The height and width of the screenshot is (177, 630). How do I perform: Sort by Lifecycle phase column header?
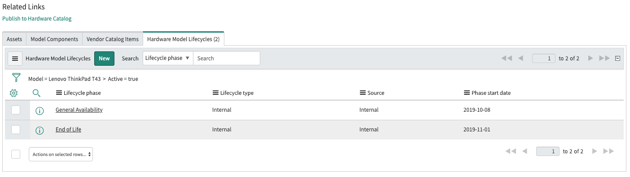click(x=82, y=93)
